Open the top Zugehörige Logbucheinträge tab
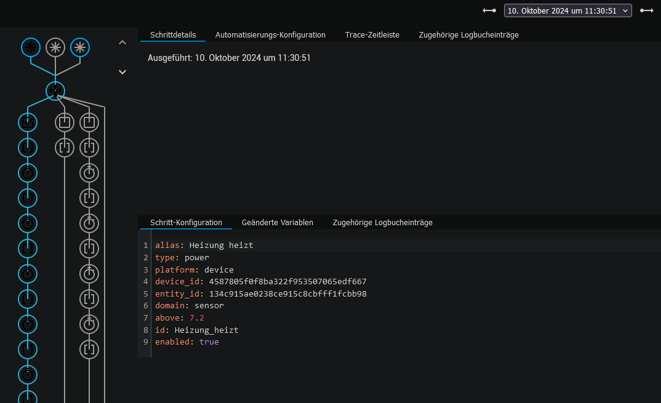661x403 pixels. pyautogui.click(x=469, y=35)
